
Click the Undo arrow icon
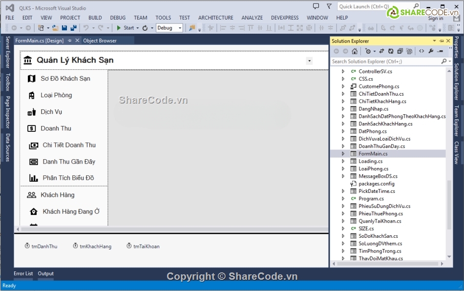86,28
